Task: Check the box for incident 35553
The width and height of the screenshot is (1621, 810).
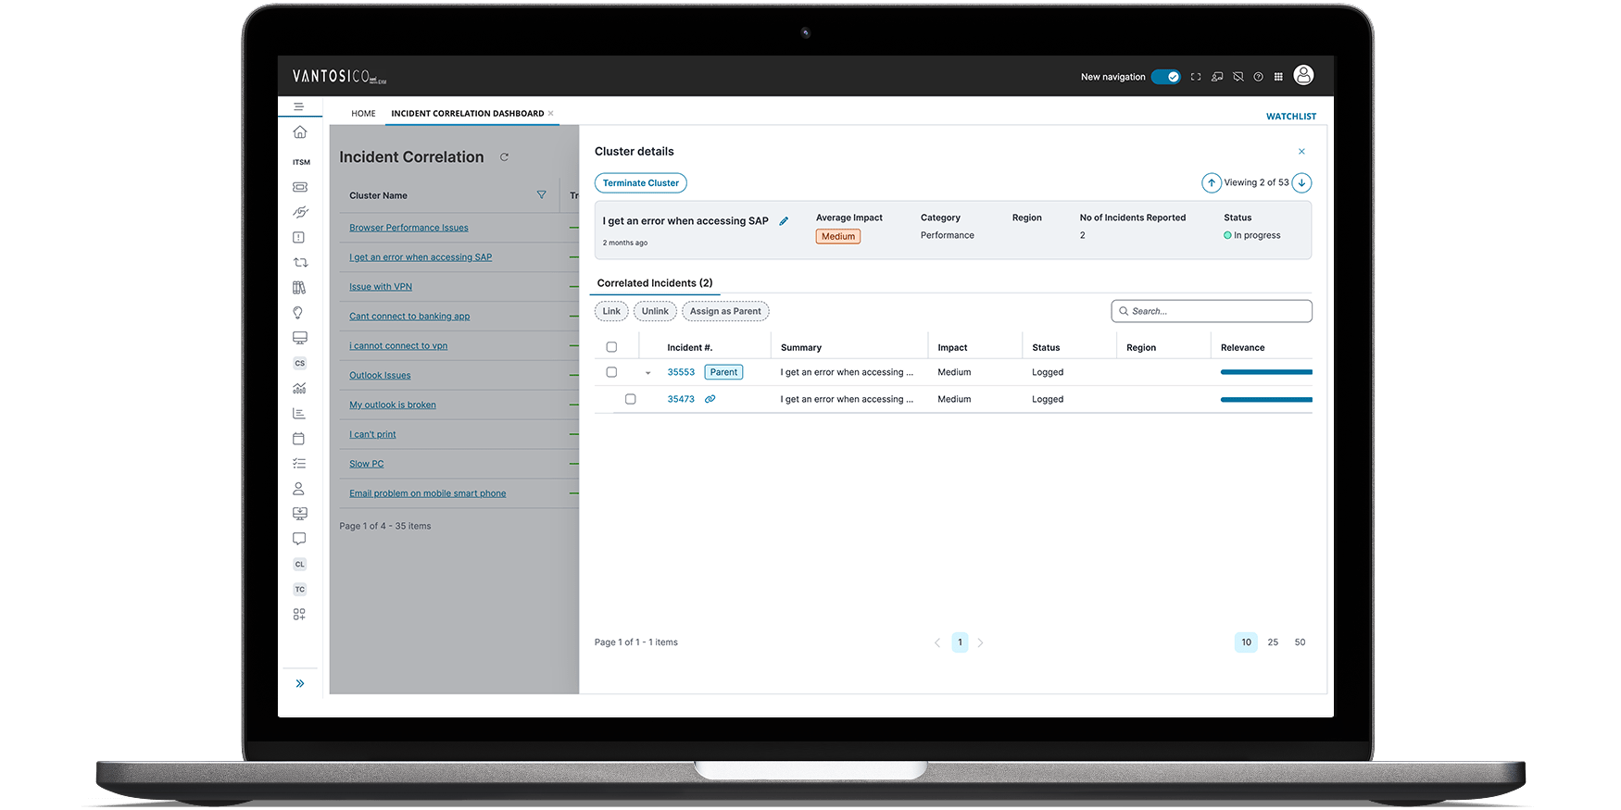Action: (611, 372)
